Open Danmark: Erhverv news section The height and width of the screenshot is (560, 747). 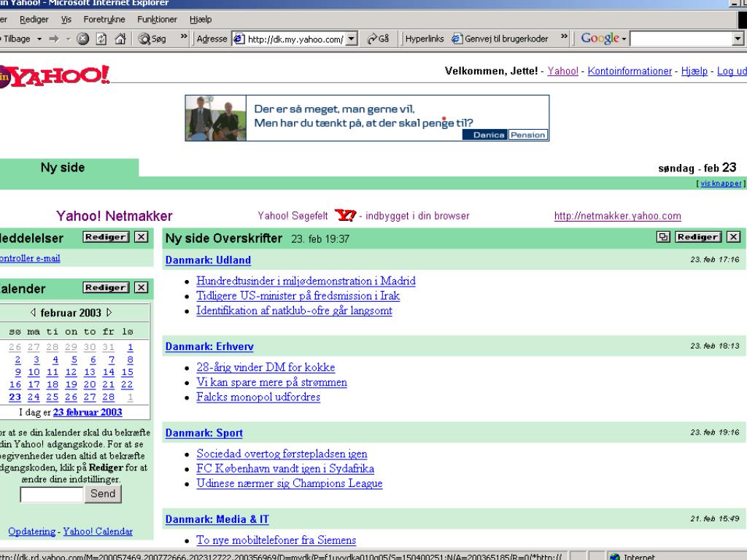[x=209, y=346]
